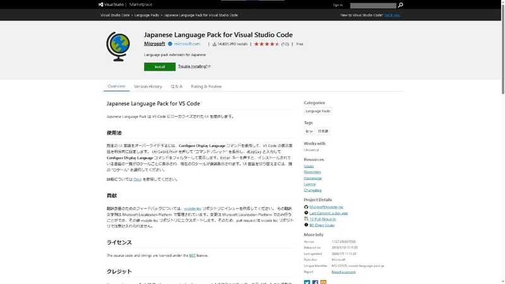Click Last Commit: a day ago link

(328, 213)
